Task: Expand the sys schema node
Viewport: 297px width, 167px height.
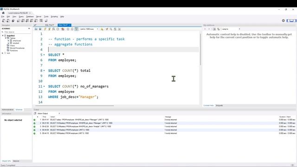Action: (3, 53)
